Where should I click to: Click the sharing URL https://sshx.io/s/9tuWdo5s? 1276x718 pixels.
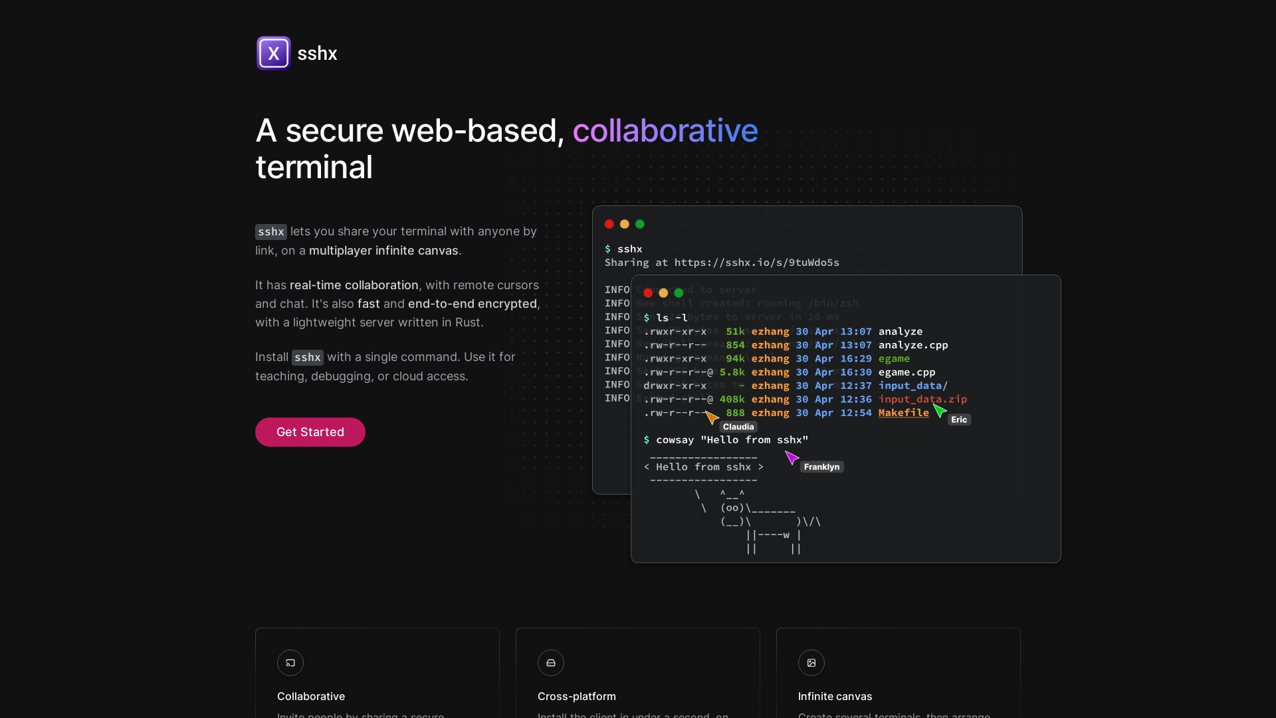pos(757,263)
